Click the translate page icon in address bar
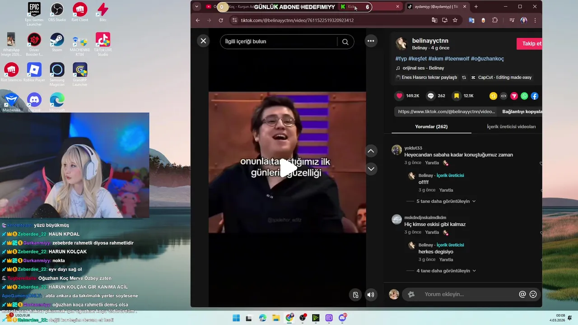The width and height of the screenshot is (578, 325). (x=434, y=20)
